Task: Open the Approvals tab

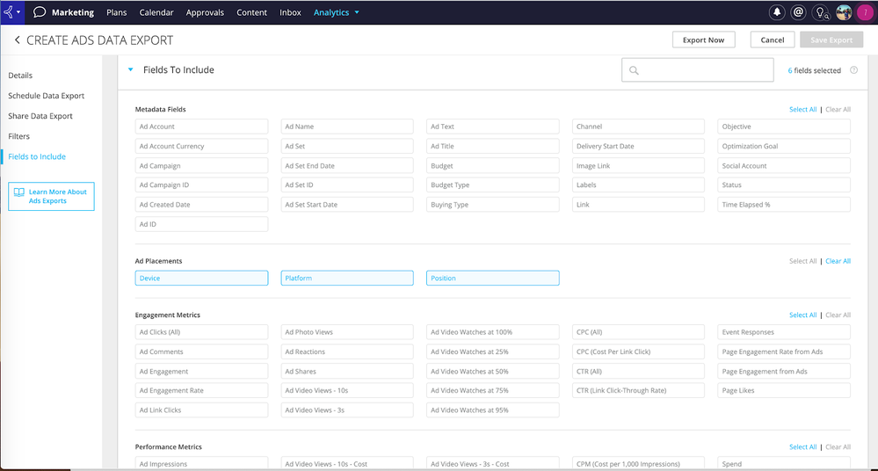Action: [x=205, y=12]
